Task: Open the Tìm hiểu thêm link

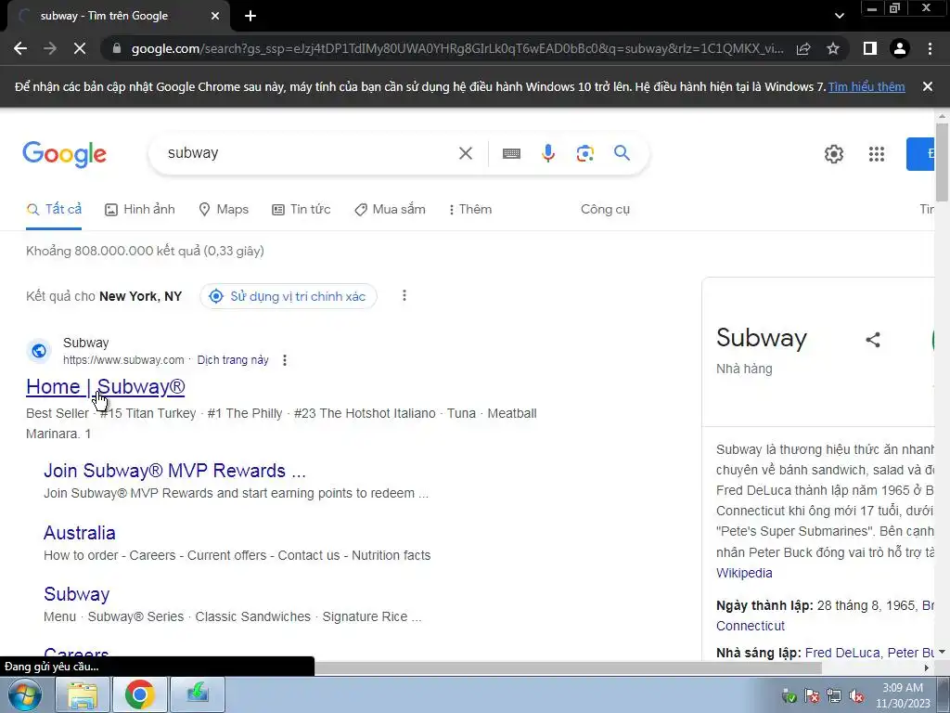Action: click(x=867, y=86)
